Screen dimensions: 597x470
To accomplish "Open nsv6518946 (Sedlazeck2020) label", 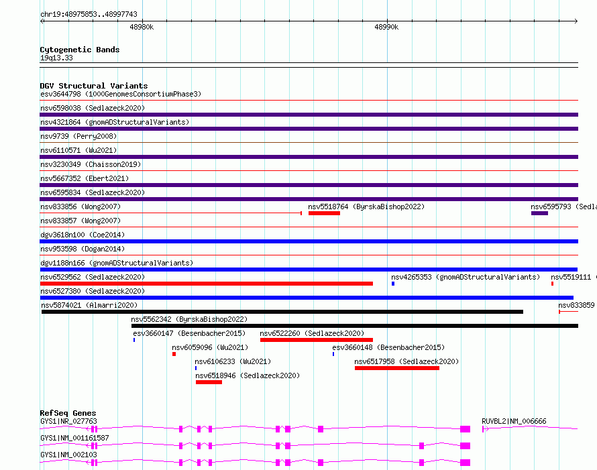I will point(248,375).
